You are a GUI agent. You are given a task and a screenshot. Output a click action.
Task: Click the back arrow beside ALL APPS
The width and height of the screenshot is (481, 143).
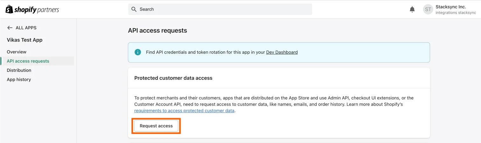click(x=10, y=28)
